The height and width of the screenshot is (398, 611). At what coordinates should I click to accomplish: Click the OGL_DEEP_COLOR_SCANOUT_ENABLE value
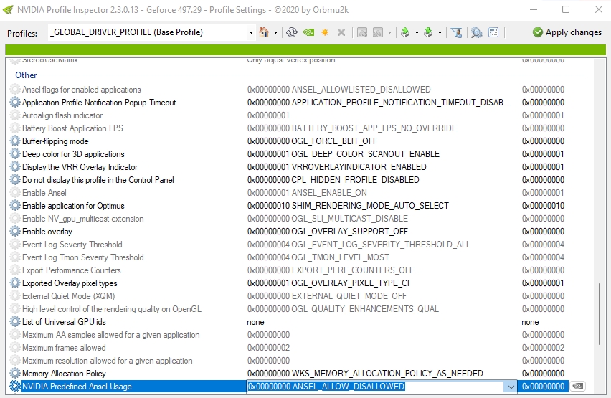[x=366, y=154]
